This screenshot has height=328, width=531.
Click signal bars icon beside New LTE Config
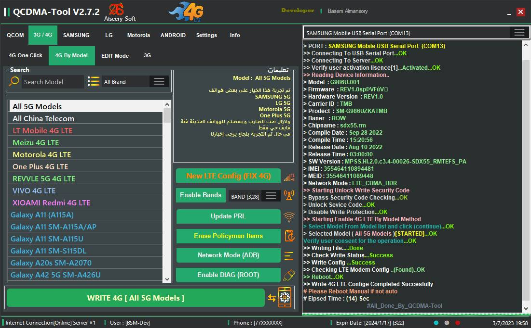(289, 177)
